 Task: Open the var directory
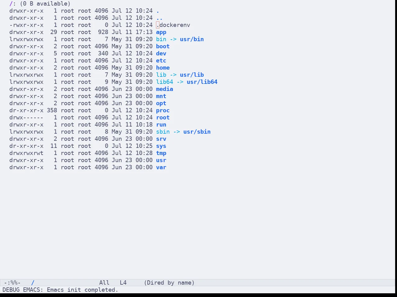(x=161, y=167)
